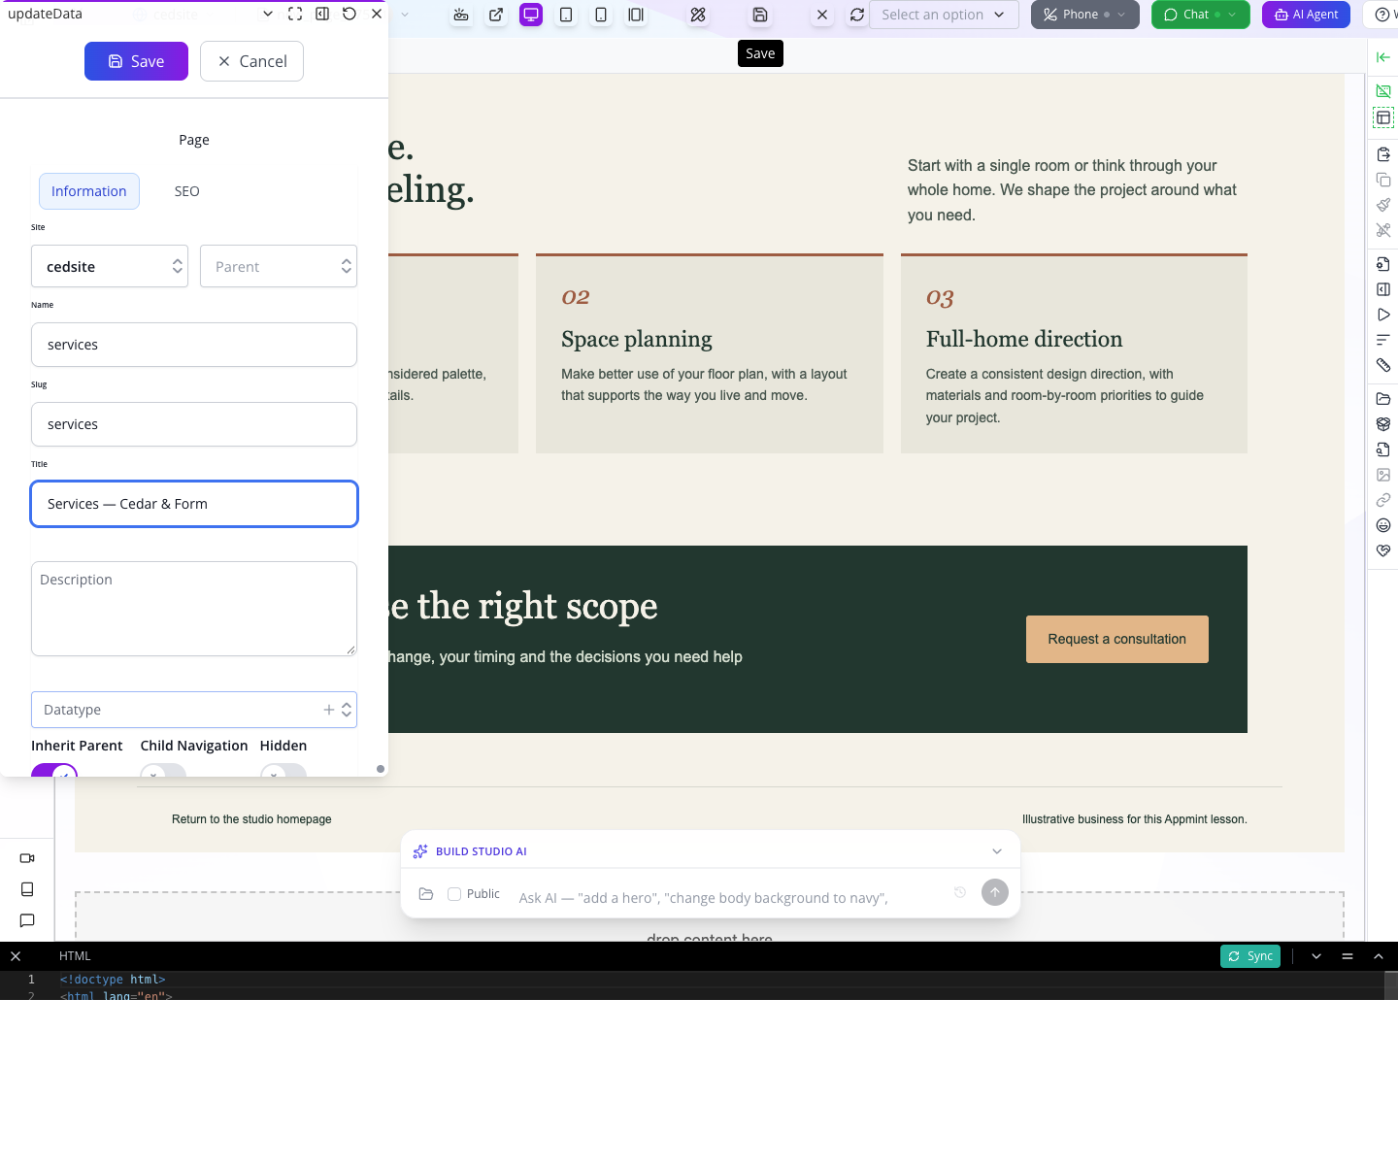Open page in new window icon
This screenshot has width=1398, height=1165.
point(496,15)
